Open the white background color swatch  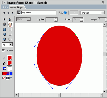click(10, 68)
